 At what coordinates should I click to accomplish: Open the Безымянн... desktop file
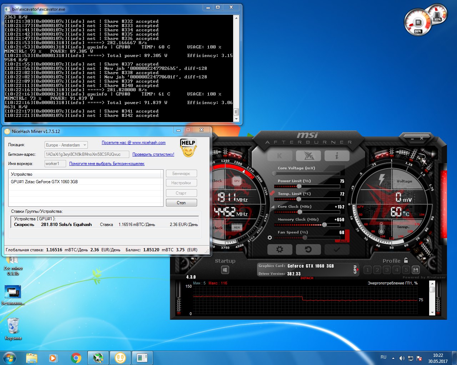(x=13, y=295)
